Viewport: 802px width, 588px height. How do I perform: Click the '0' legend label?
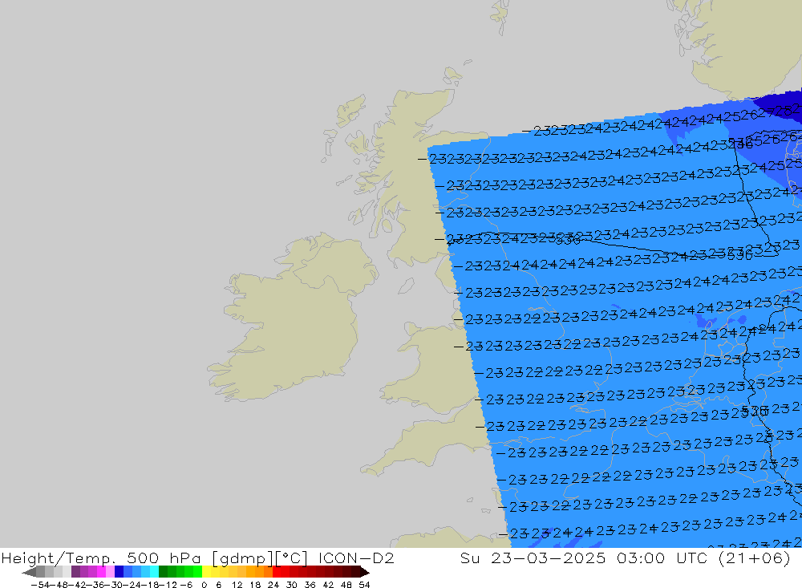pos(204,585)
